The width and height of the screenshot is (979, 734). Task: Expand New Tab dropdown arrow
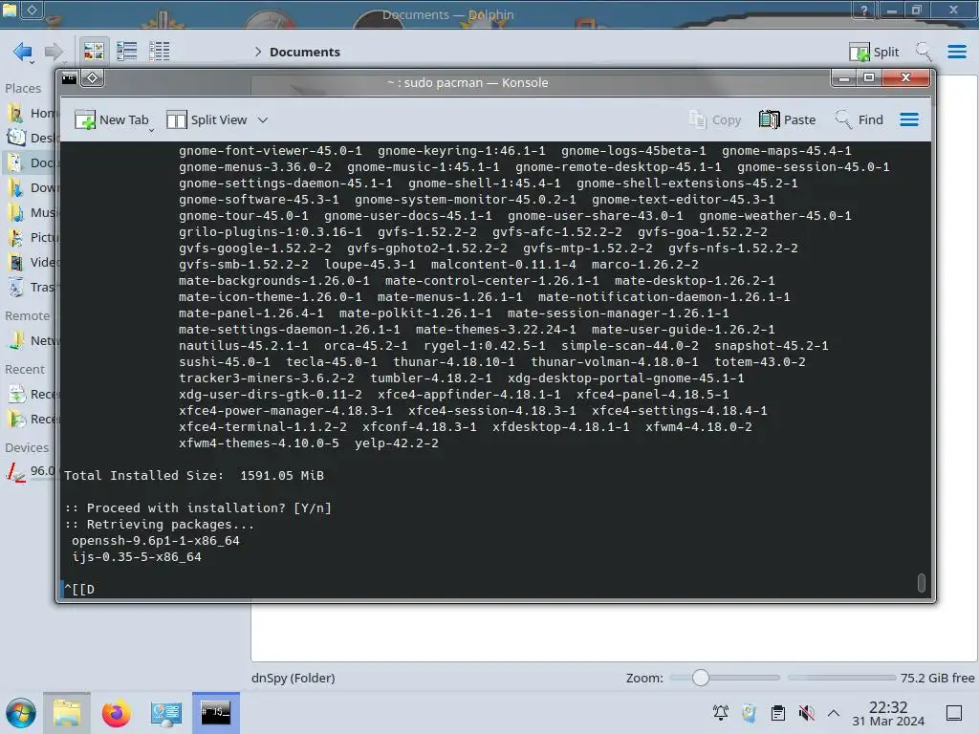pyautogui.click(x=152, y=130)
